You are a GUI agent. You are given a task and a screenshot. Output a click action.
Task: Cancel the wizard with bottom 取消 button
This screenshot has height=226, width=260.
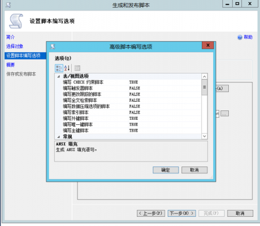[240, 214]
